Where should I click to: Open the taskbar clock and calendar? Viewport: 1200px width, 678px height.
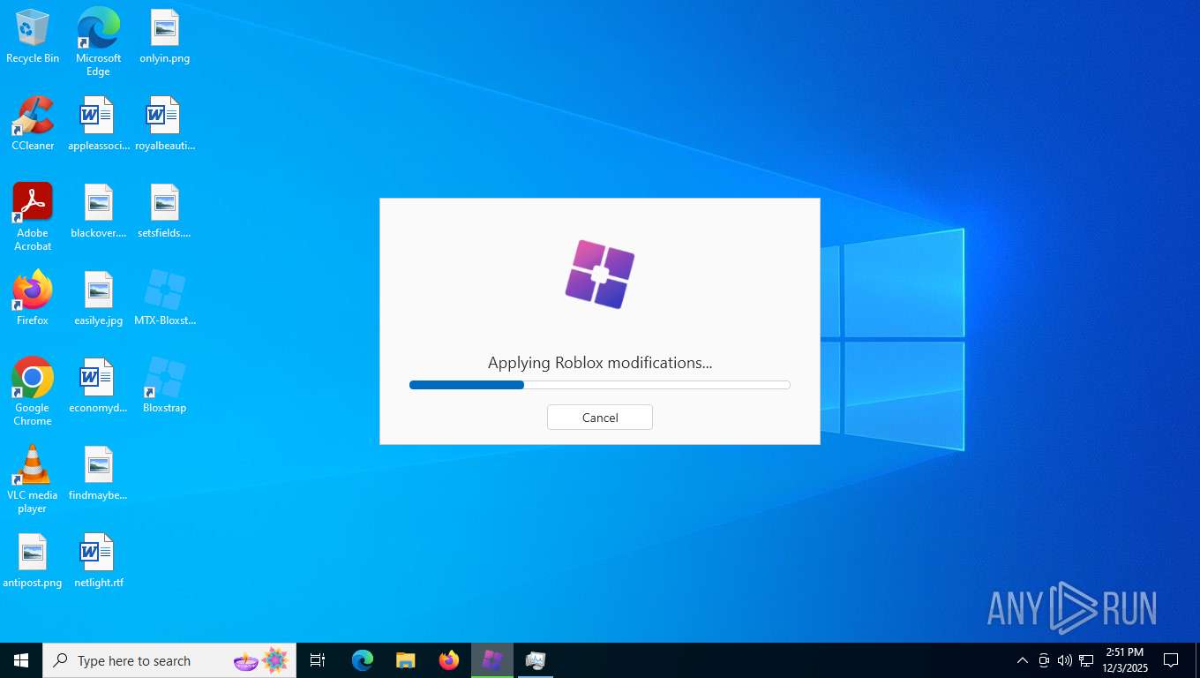(x=1125, y=660)
